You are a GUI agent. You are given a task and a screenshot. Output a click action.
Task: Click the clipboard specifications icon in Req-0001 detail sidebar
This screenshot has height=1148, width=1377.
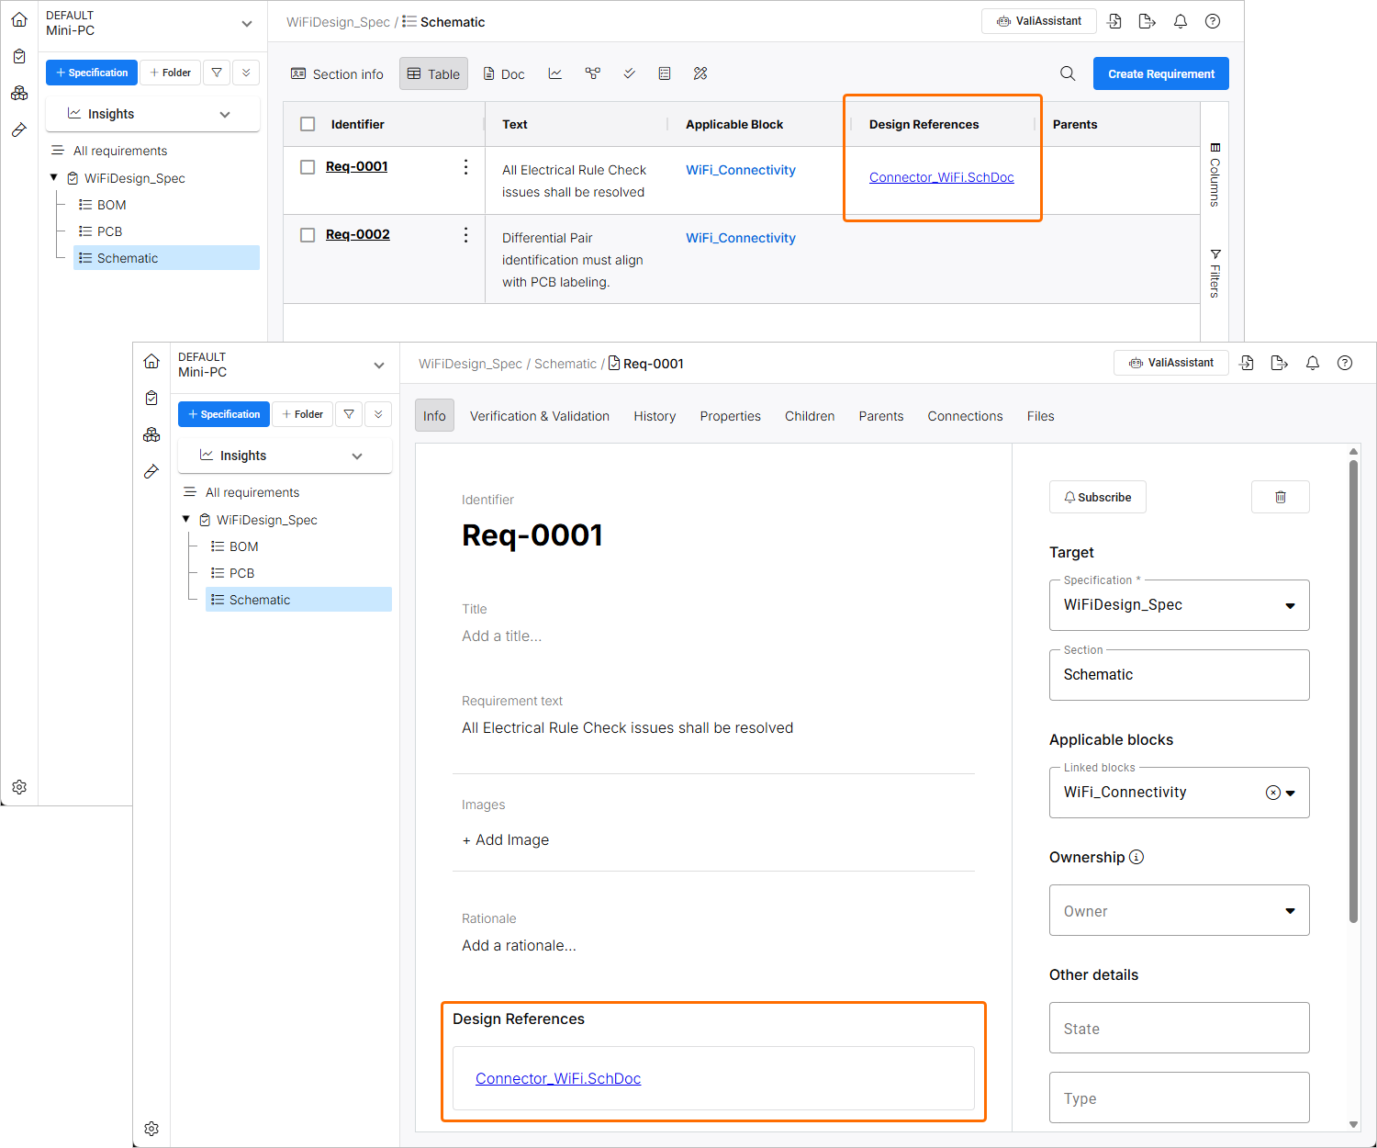tap(151, 398)
